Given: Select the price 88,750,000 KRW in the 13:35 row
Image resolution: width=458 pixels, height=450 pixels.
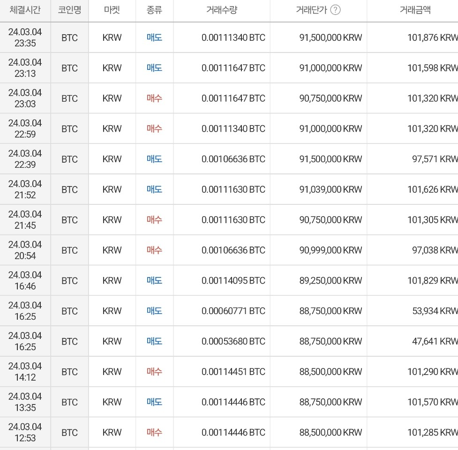Looking at the screenshot, I should 330,402.
